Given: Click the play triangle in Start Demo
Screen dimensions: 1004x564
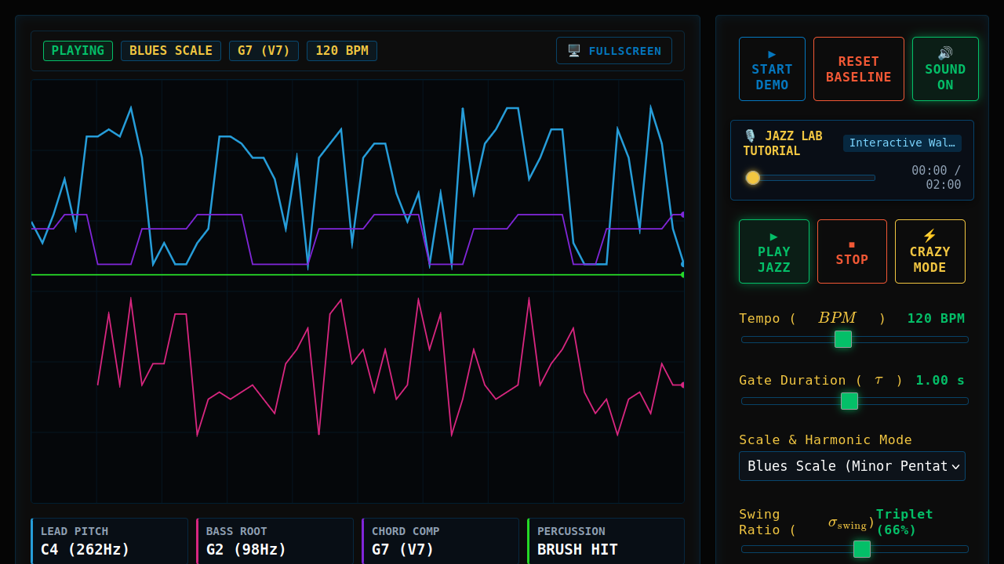Looking at the screenshot, I should point(772,54).
